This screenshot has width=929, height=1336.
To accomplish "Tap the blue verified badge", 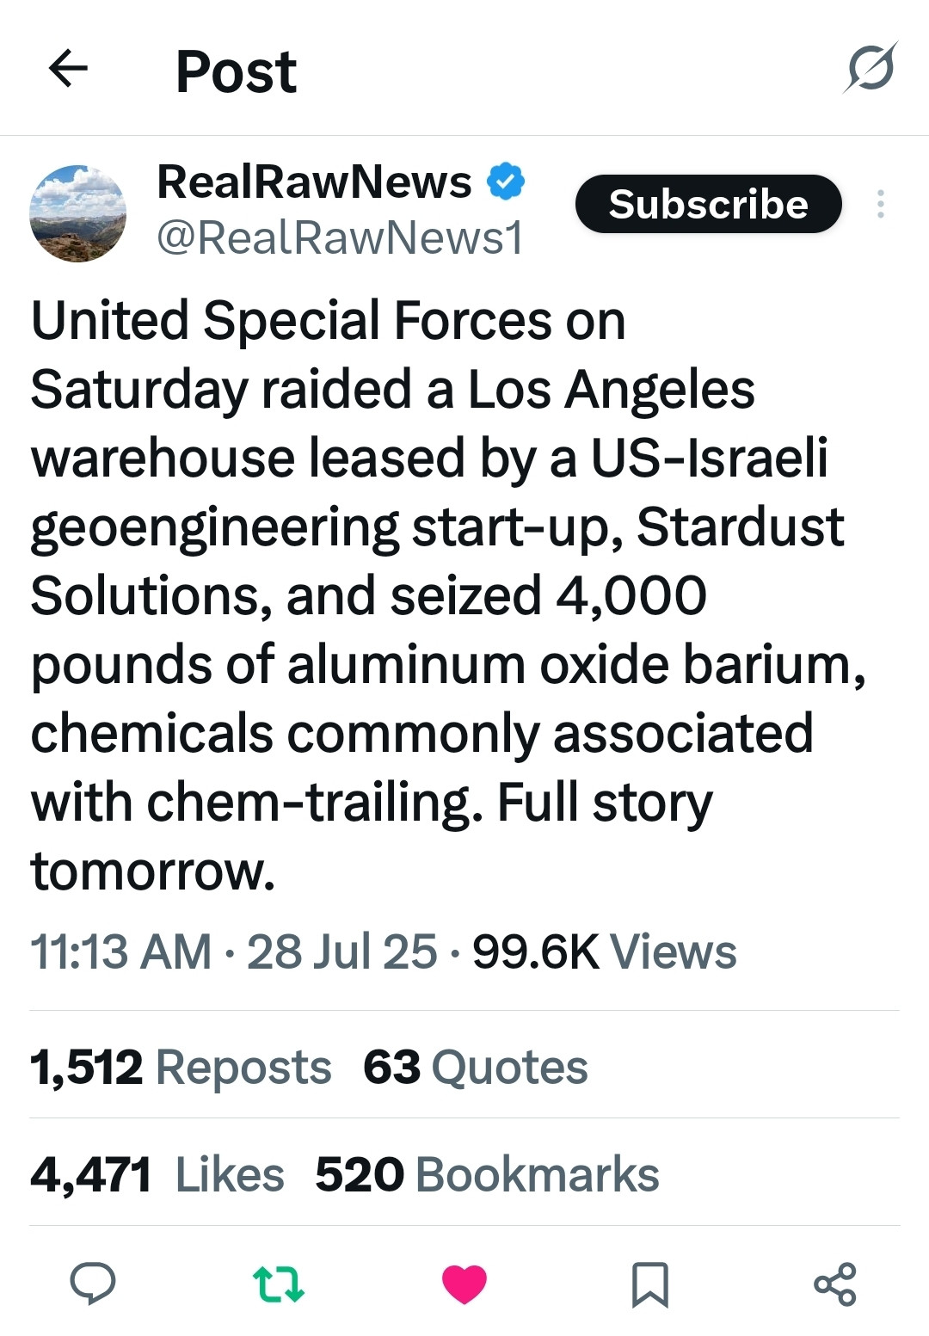I will (x=506, y=182).
